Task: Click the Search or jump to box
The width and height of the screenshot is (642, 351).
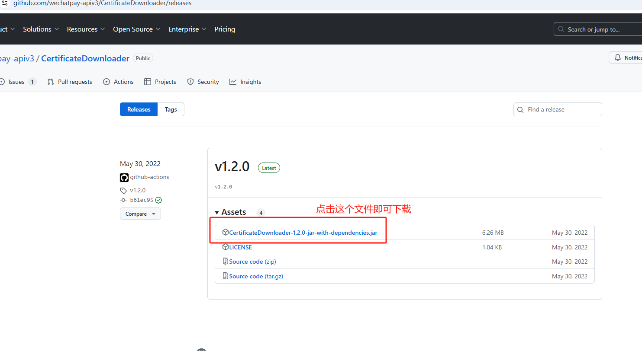Action: pos(597,29)
